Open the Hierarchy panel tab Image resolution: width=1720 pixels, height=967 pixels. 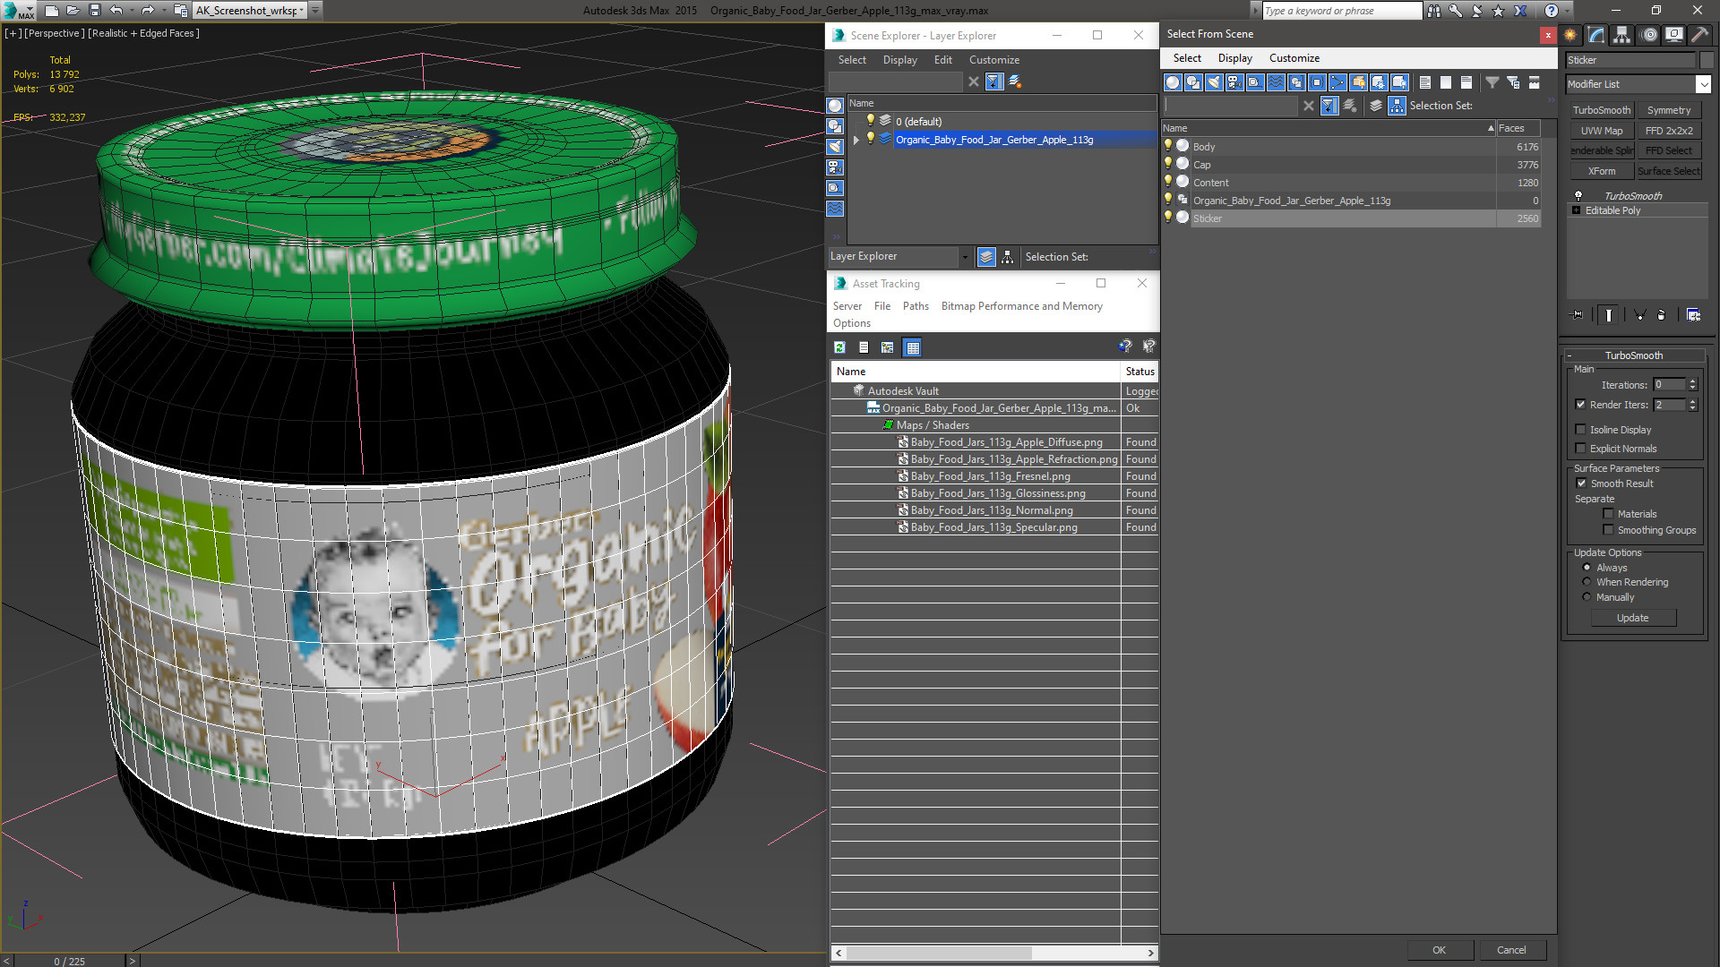1622,35
